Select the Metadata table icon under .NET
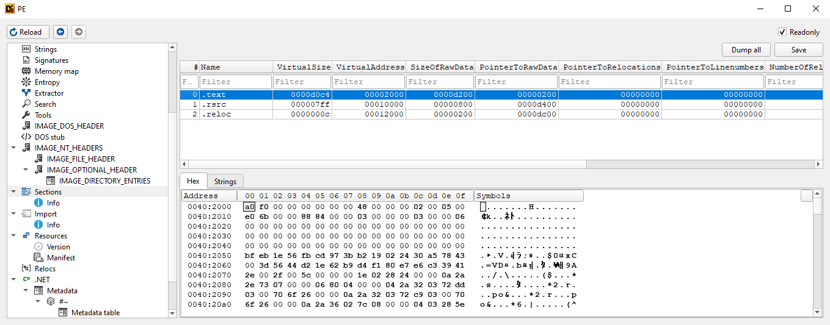830x325 pixels. pos(38,290)
